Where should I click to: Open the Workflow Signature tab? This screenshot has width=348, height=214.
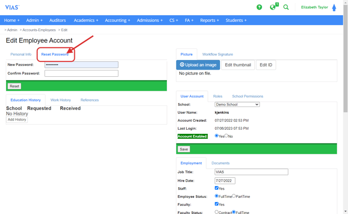pyautogui.click(x=217, y=55)
